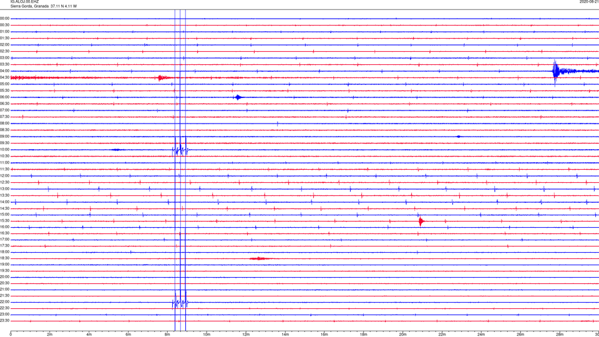Screen dimensions: 599x337
Task: Select the 04:00 time row label
Action: 5,71
